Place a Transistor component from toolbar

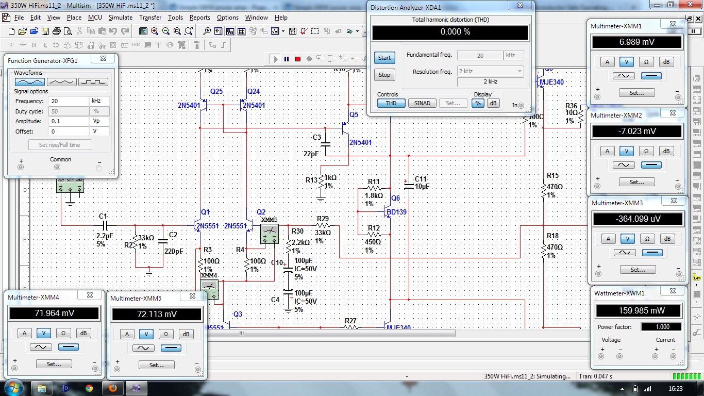pyautogui.click(x=45, y=45)
